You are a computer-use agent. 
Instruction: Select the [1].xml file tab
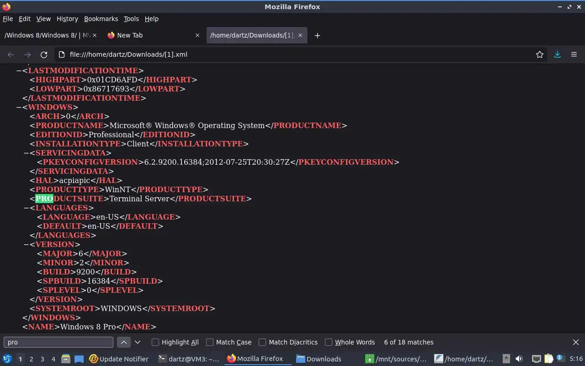click(x=257, y=35)
